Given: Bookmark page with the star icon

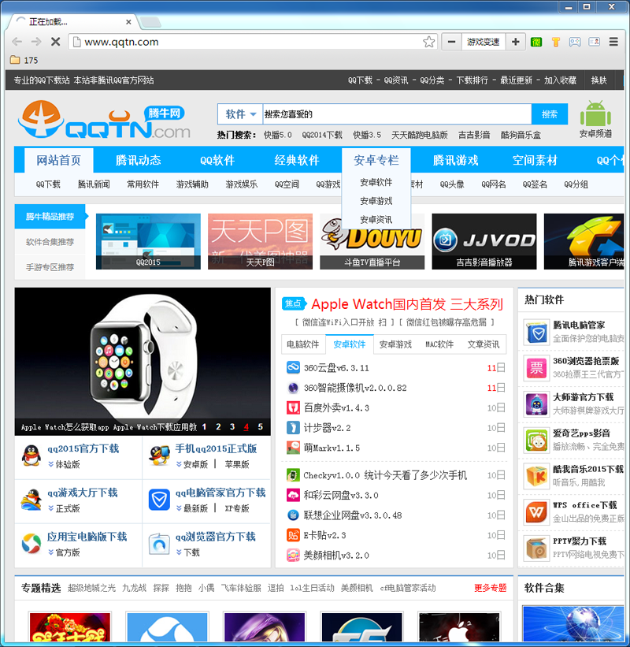Looking at the screenshot, I should coord(429,42).
